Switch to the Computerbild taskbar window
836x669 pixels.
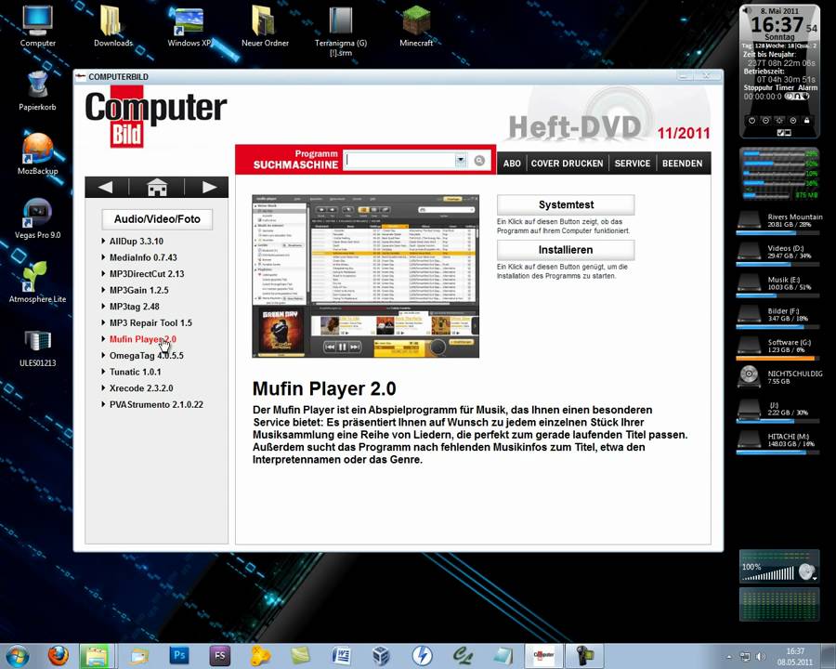[543, 656]
